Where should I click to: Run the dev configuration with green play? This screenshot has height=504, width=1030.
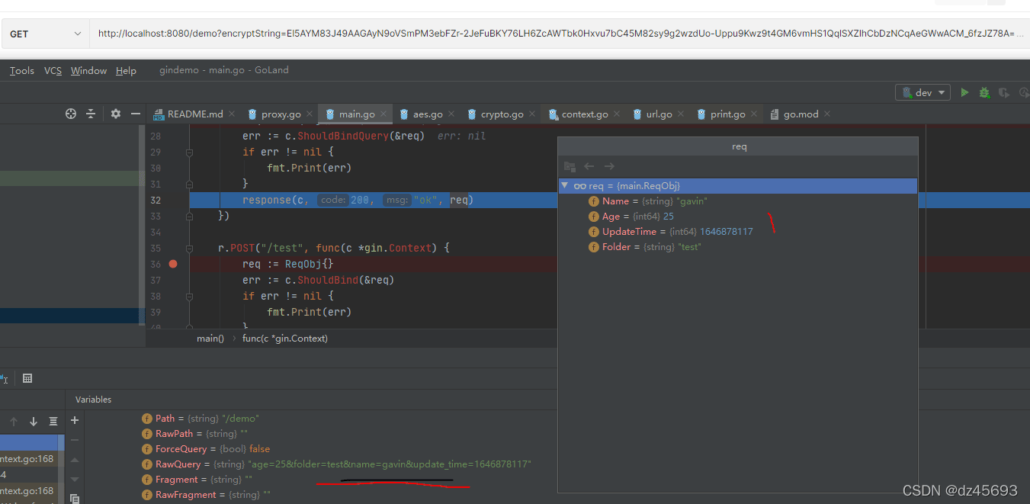(964, 92)
